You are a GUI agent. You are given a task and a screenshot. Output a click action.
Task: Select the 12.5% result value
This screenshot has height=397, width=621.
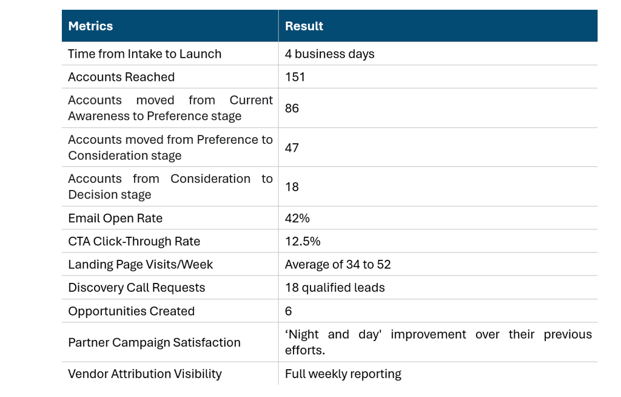point(303,241)
